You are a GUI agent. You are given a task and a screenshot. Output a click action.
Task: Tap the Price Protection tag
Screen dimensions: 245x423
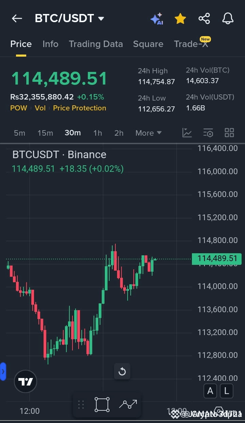click(x=80, y=108)
